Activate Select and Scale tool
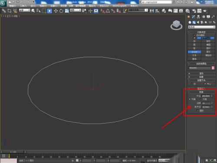This screenshot has width=217, height=163. (67, 11)
